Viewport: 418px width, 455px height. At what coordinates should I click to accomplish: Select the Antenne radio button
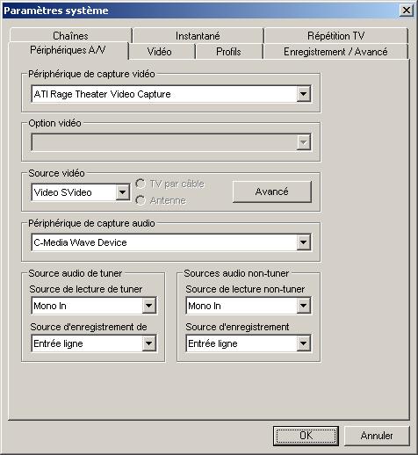click(x=141, y=200)
